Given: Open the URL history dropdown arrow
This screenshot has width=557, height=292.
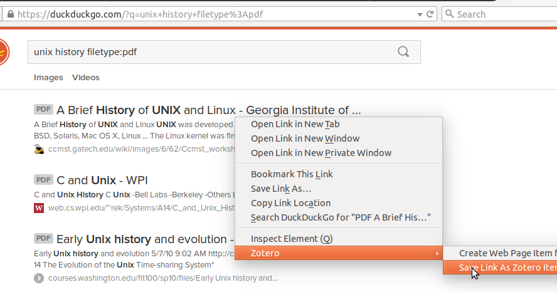Looking at the screenshot, I should pos(420,14).
